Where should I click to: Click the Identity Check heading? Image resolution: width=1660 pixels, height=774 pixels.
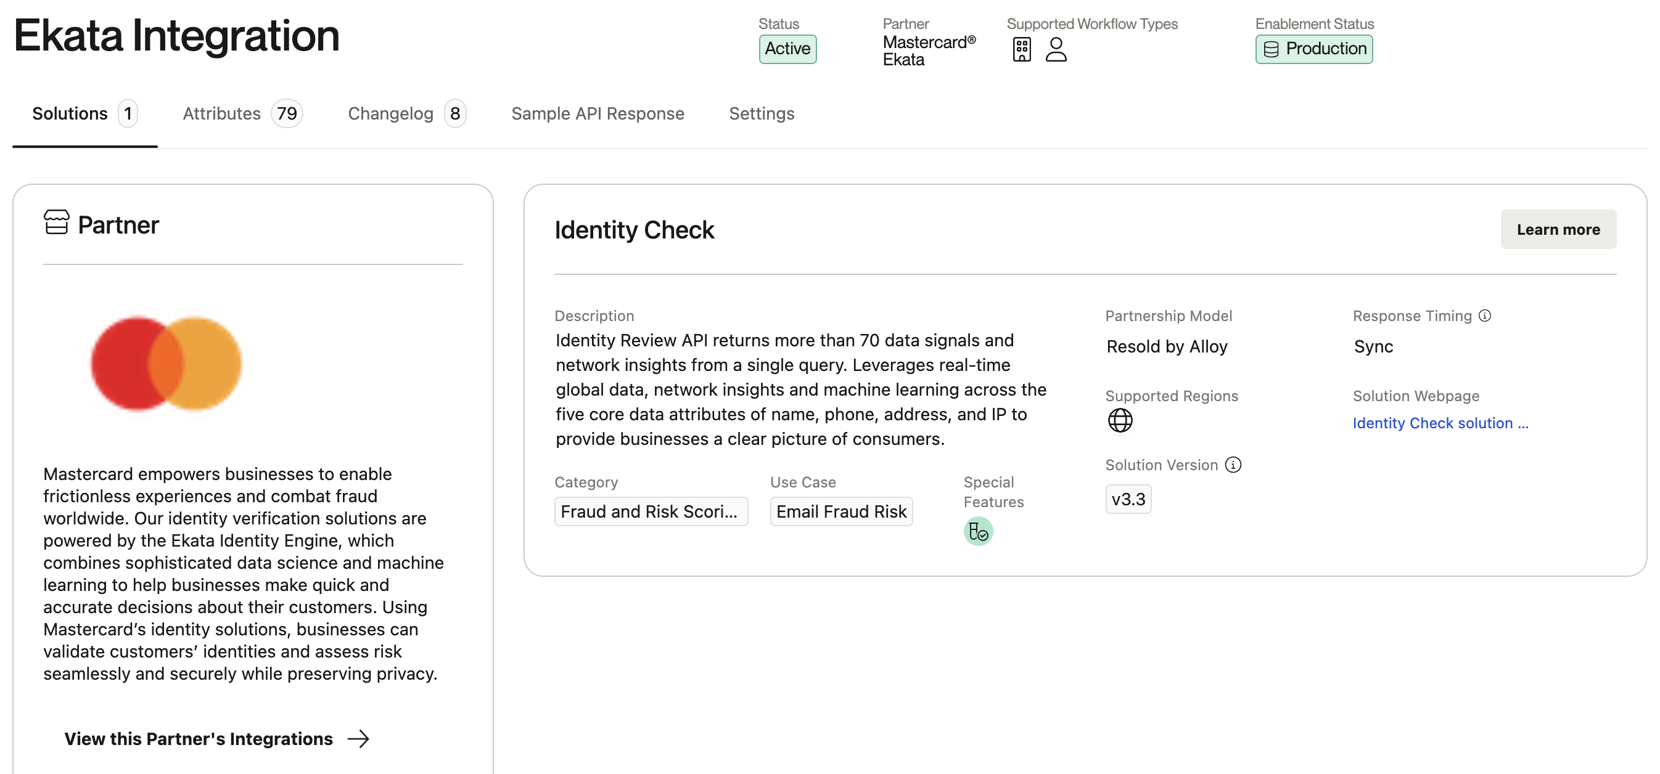[634, 230]
